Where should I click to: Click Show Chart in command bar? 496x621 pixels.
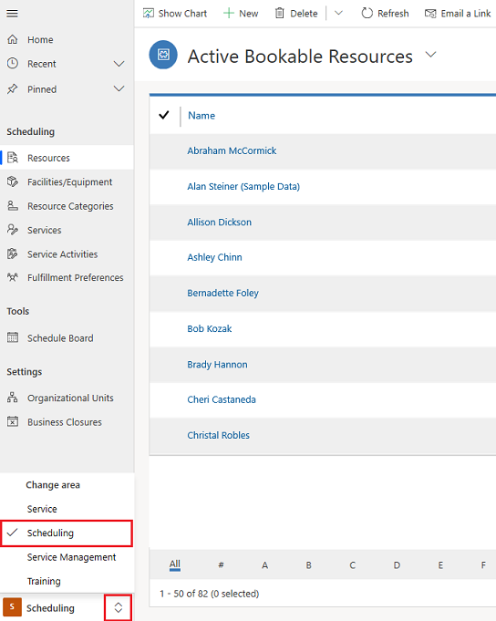tap(174, 14)
